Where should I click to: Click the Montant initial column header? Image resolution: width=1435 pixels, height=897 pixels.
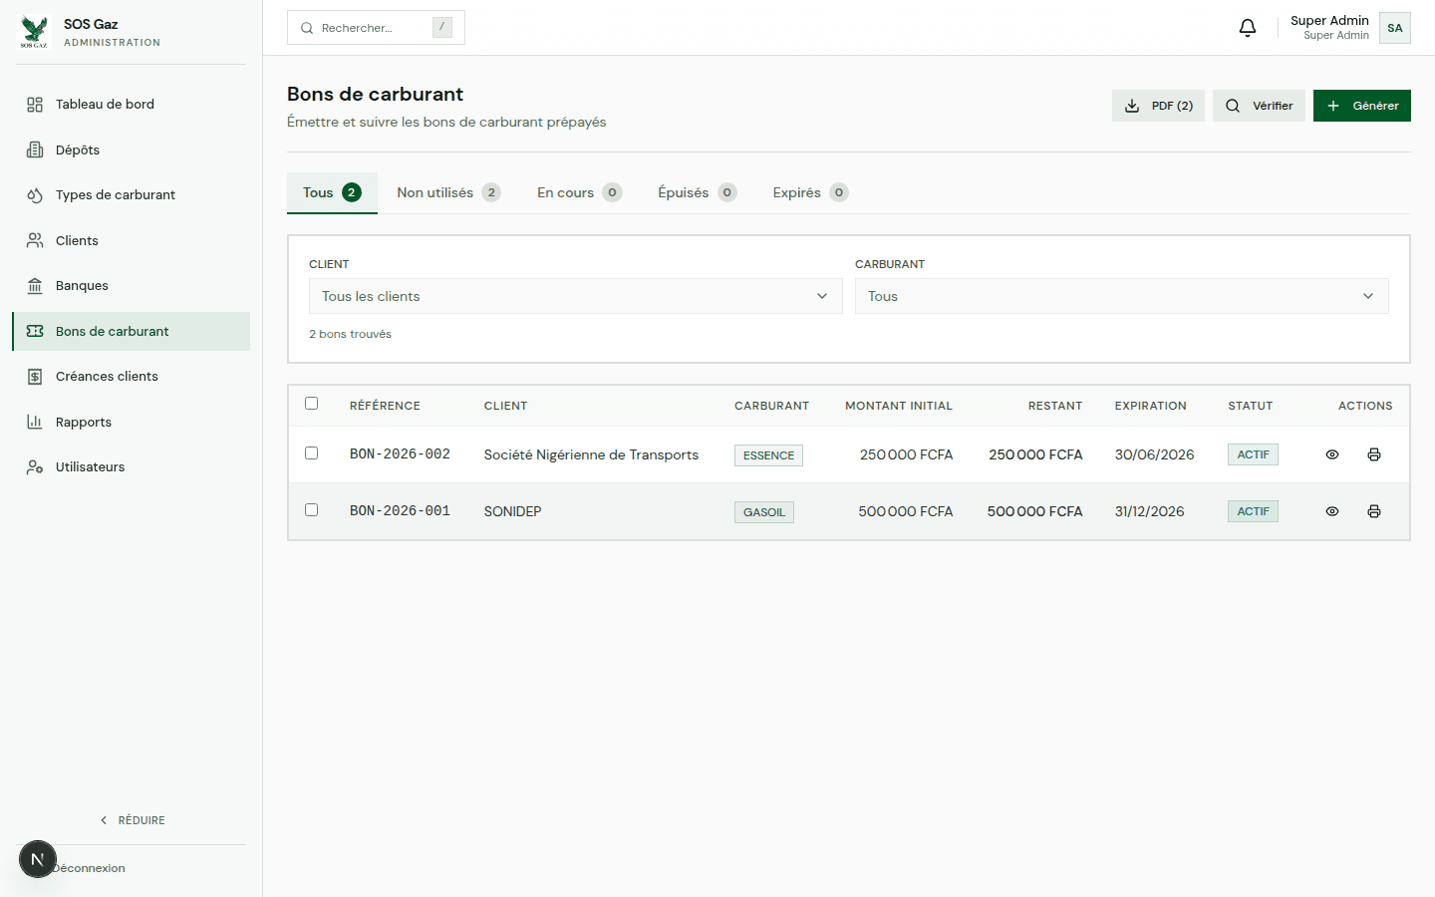click(x=899, y=406)
